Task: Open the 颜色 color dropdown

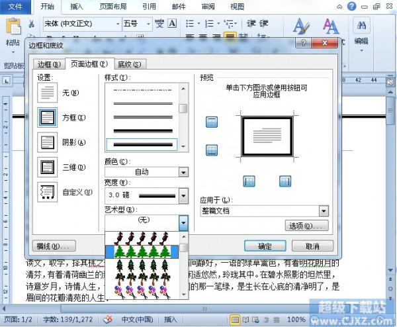Action: pyautogui.click(x=183, y=172)
